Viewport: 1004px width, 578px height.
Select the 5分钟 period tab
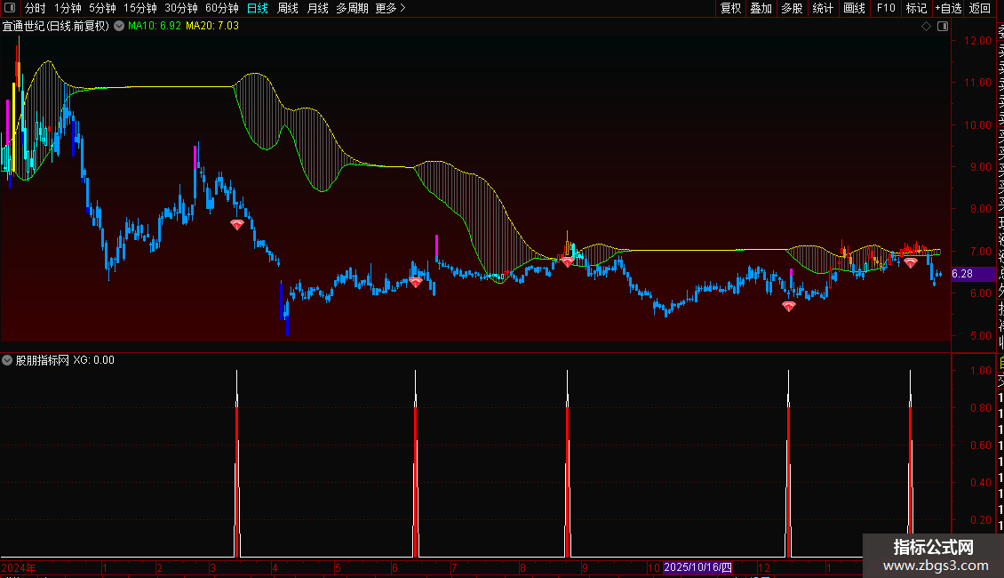point(102,8)
